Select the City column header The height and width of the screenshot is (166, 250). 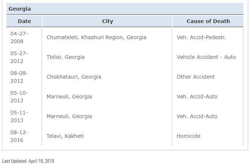click(107, 21)
